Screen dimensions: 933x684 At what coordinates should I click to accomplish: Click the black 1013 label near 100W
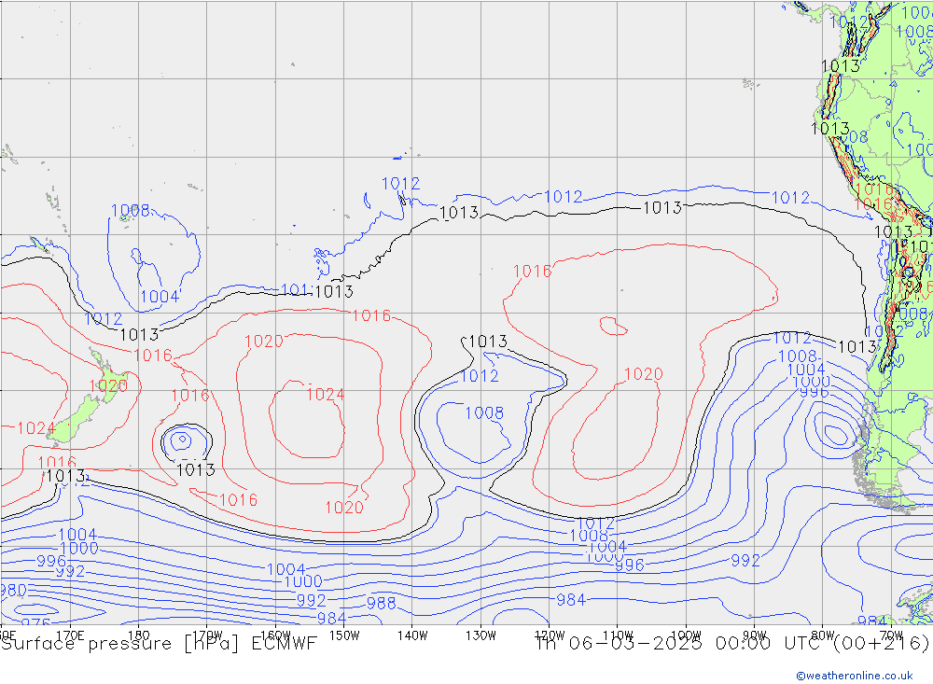[x=662, y=207]
